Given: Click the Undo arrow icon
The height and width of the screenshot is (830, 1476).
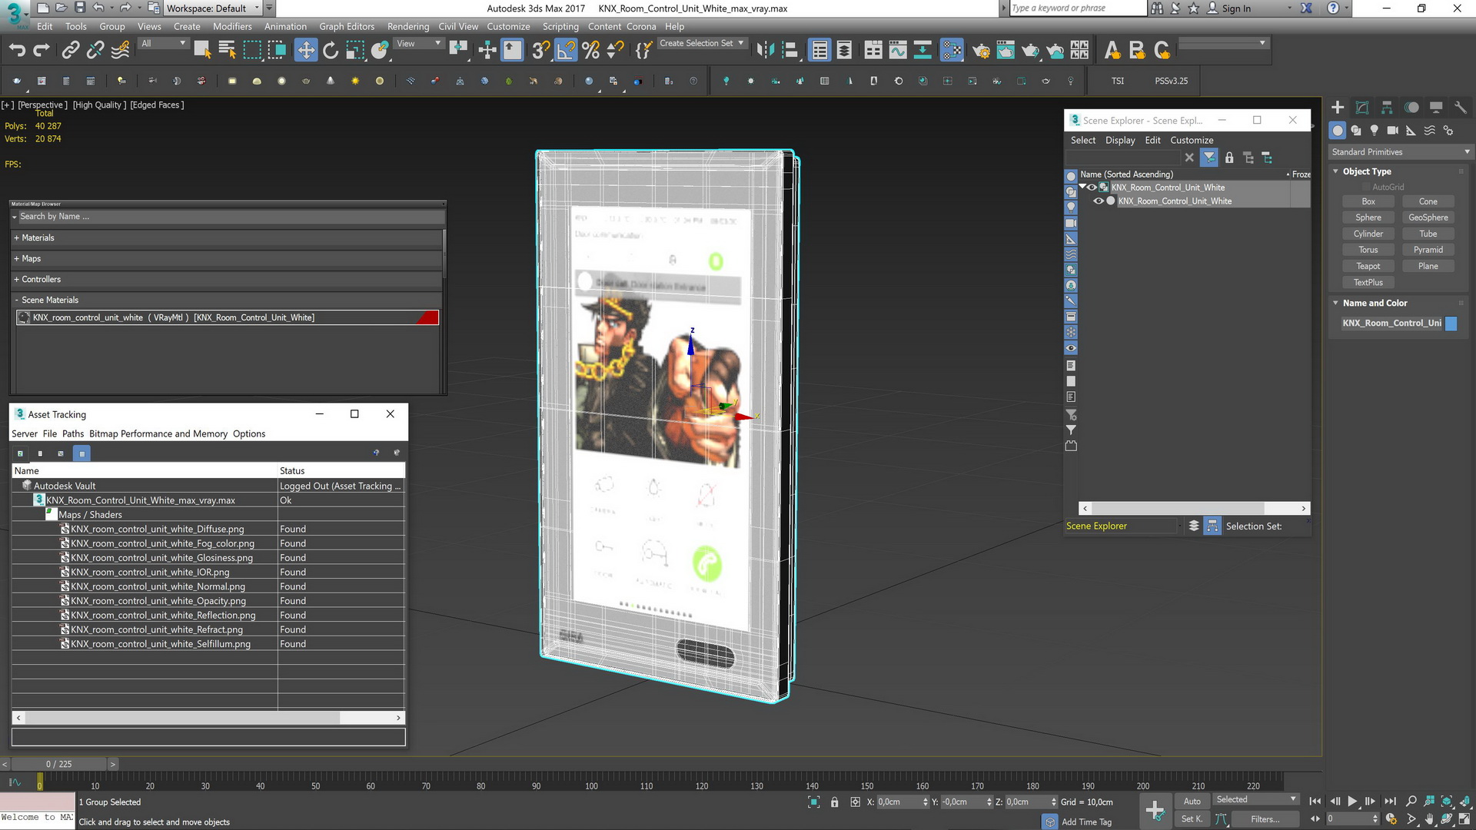Looking at the screenshot, I should pos(17,51).
